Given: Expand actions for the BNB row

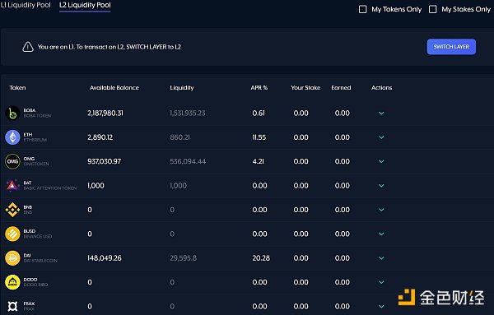Looking at the screenshot, I should tap(381, 210).
